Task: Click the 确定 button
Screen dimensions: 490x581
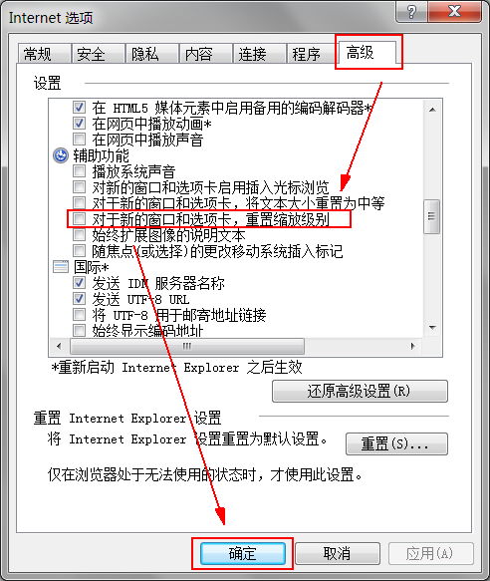Action: click(243, 553)
